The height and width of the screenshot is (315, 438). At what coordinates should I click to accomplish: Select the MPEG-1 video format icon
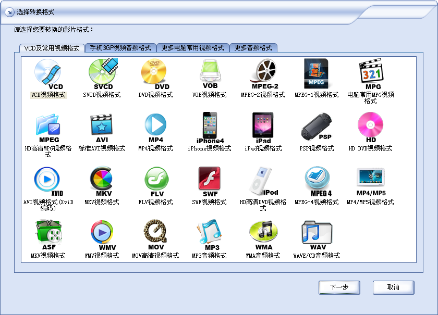pyautogui.click(x=316, y=73)
